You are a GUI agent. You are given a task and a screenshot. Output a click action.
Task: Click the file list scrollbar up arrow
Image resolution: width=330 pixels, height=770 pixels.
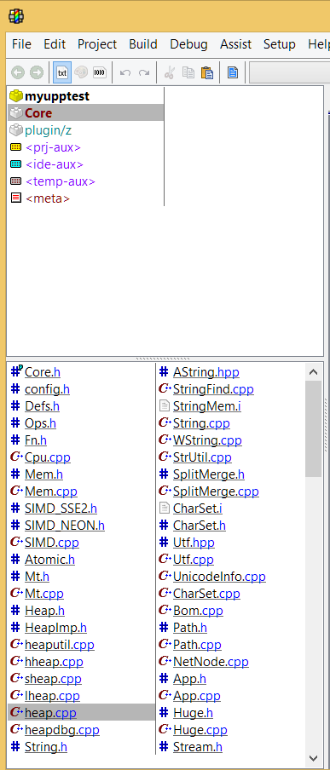[x=313, y=372]
